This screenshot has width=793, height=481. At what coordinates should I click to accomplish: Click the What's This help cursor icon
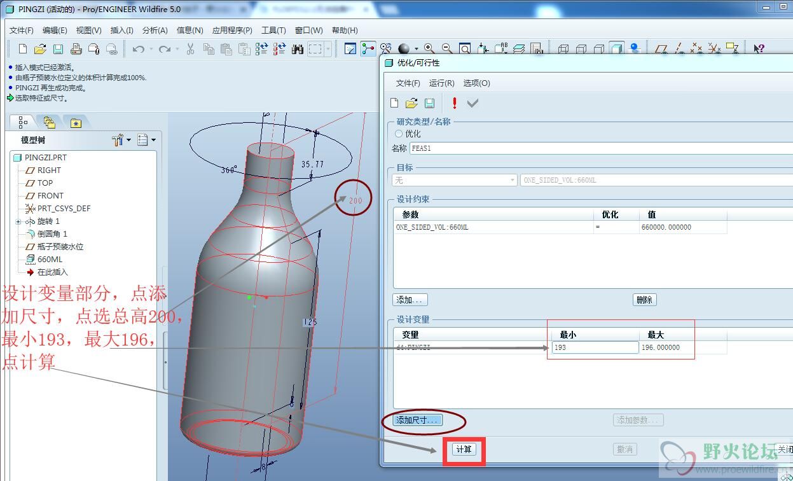[x=758, y=49]
